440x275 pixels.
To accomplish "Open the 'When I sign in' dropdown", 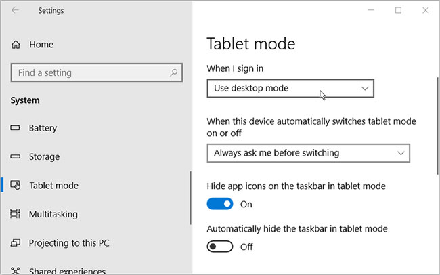I will [290, 88].
